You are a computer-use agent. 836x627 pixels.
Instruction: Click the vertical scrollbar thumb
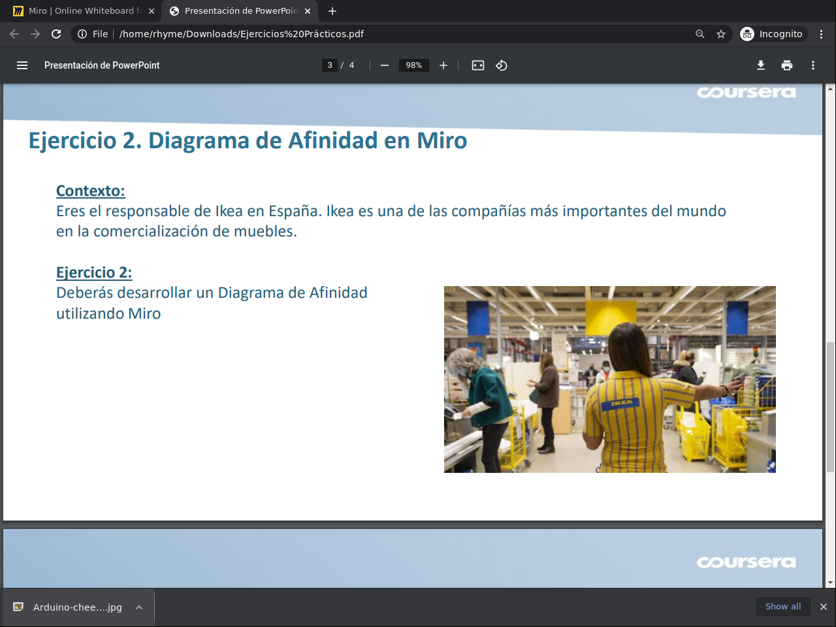[831, 406]
